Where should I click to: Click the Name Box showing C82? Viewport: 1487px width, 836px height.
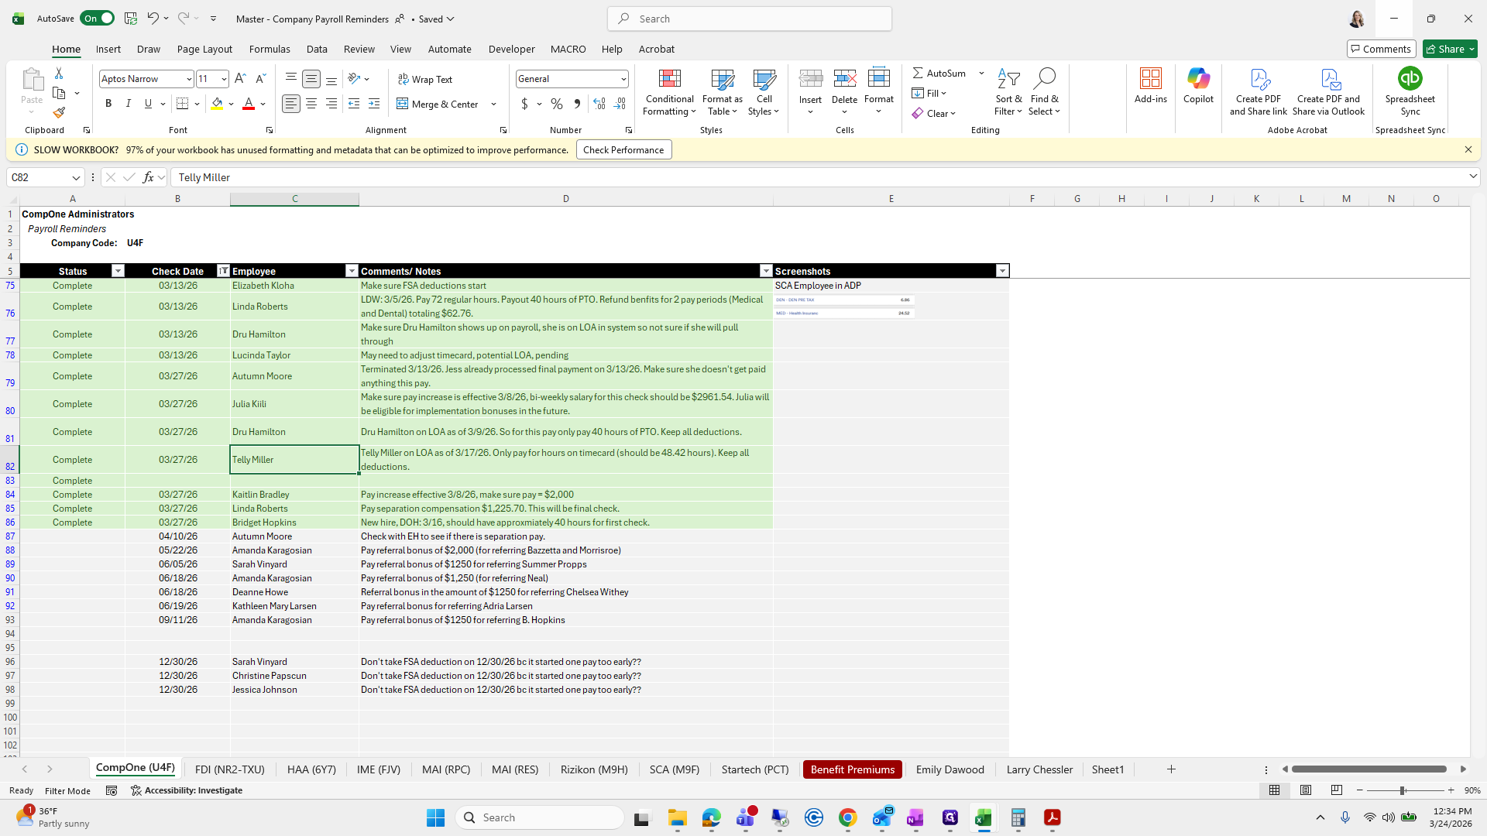tap(39, 177)
